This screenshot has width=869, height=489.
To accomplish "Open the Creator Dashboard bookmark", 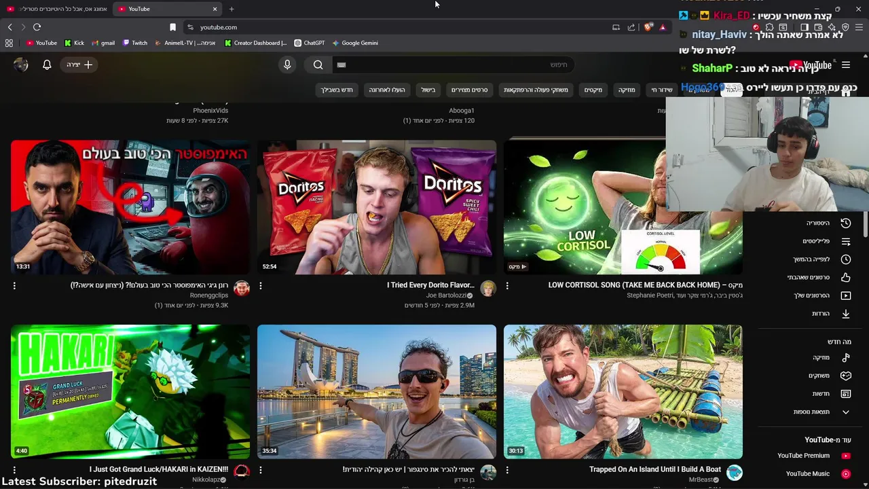I will point(255,43).
